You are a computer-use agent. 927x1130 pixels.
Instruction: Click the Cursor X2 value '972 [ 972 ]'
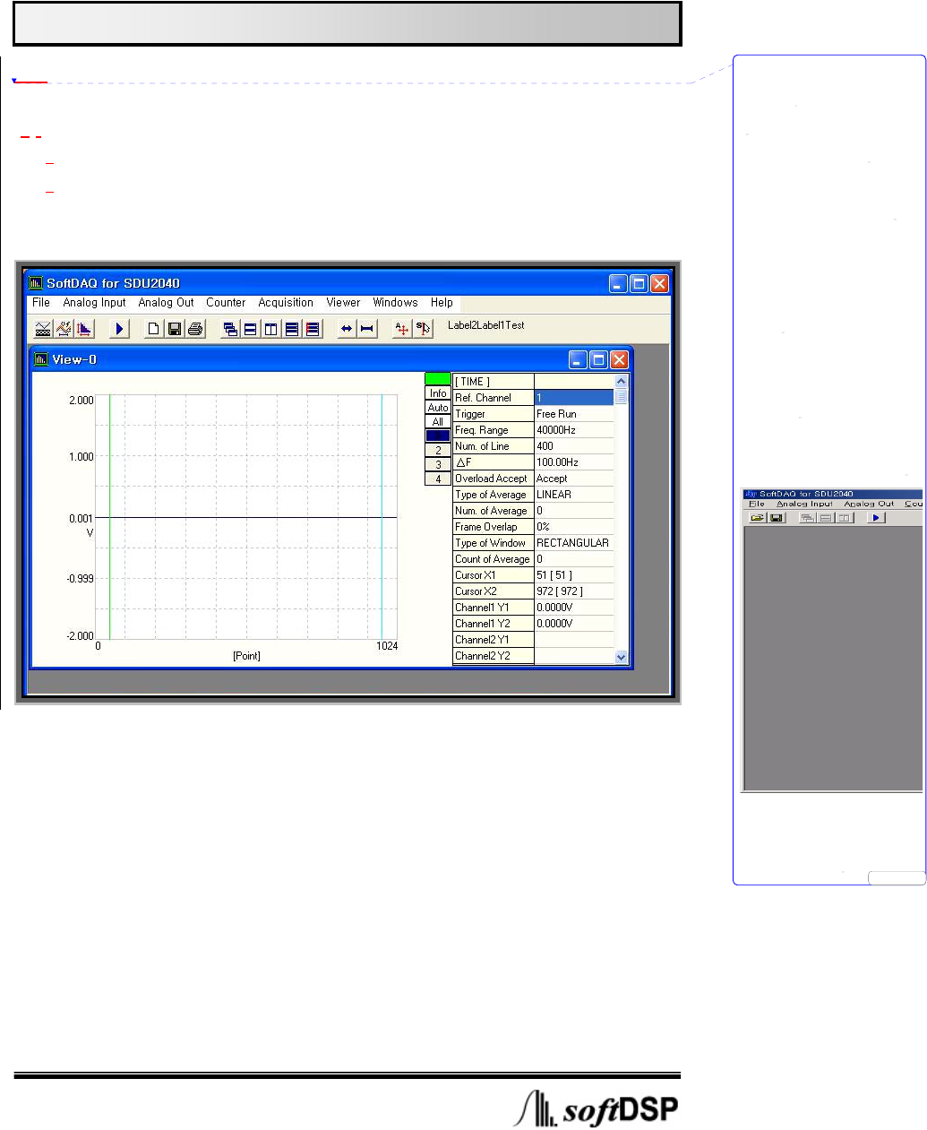(574, 591)
